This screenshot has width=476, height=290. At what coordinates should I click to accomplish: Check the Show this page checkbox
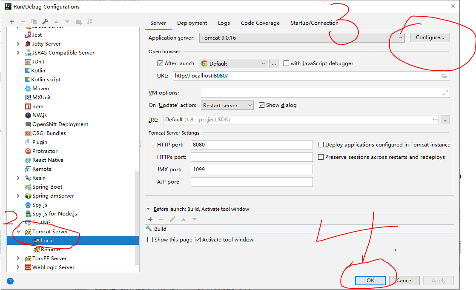coord(150,240)
